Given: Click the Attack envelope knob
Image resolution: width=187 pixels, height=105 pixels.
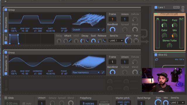Looking at the screenshot, I should point(65,41).
